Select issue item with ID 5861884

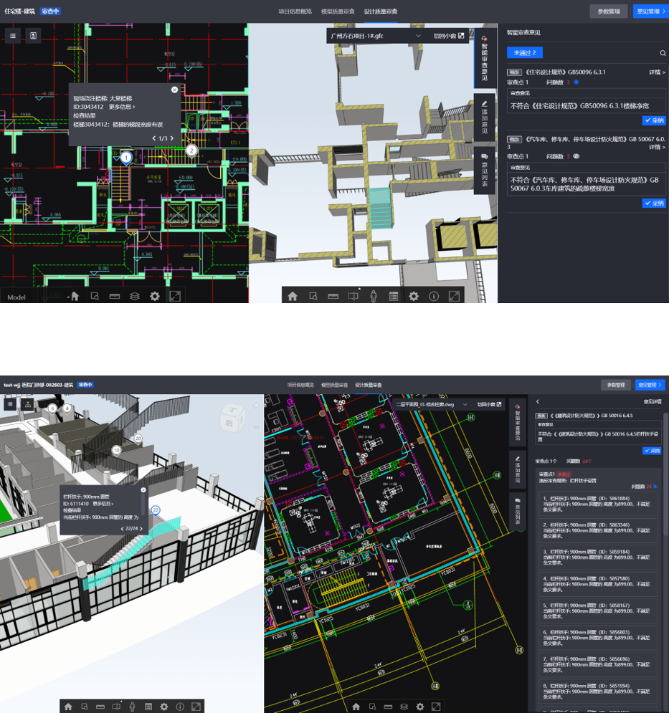click(597, 503)
